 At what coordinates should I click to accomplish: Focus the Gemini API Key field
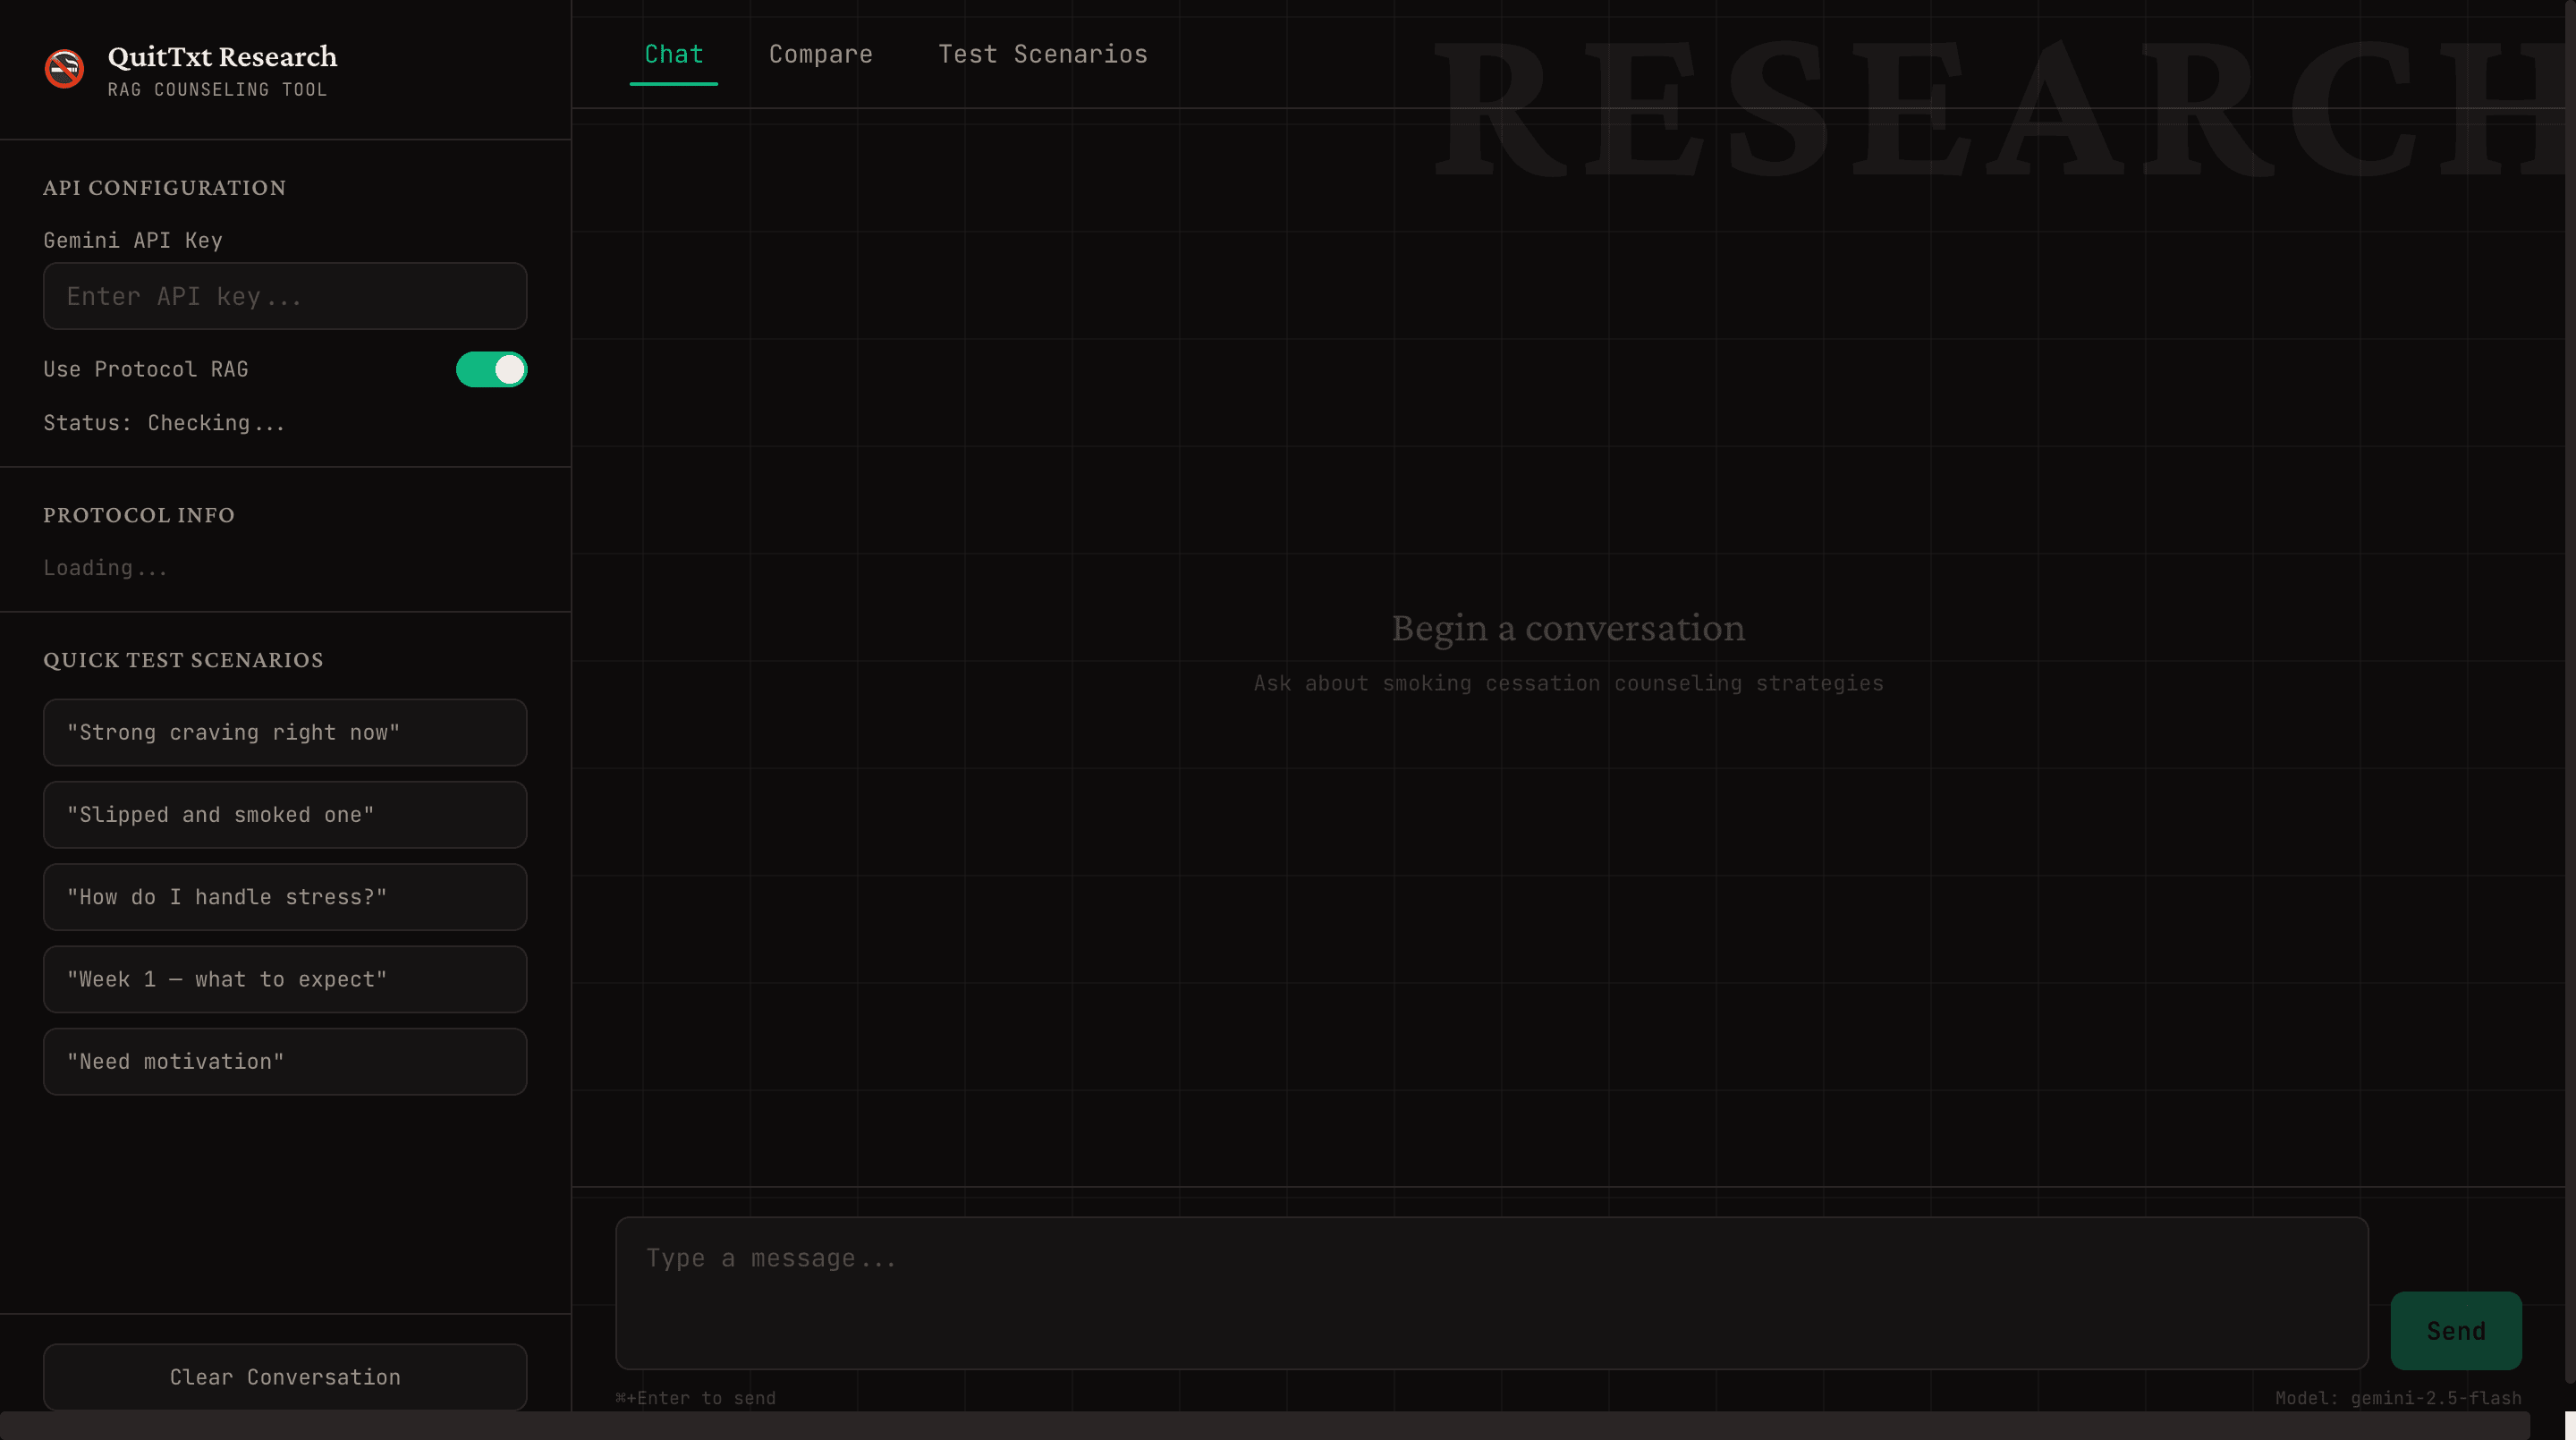click(x=285, y=296)
